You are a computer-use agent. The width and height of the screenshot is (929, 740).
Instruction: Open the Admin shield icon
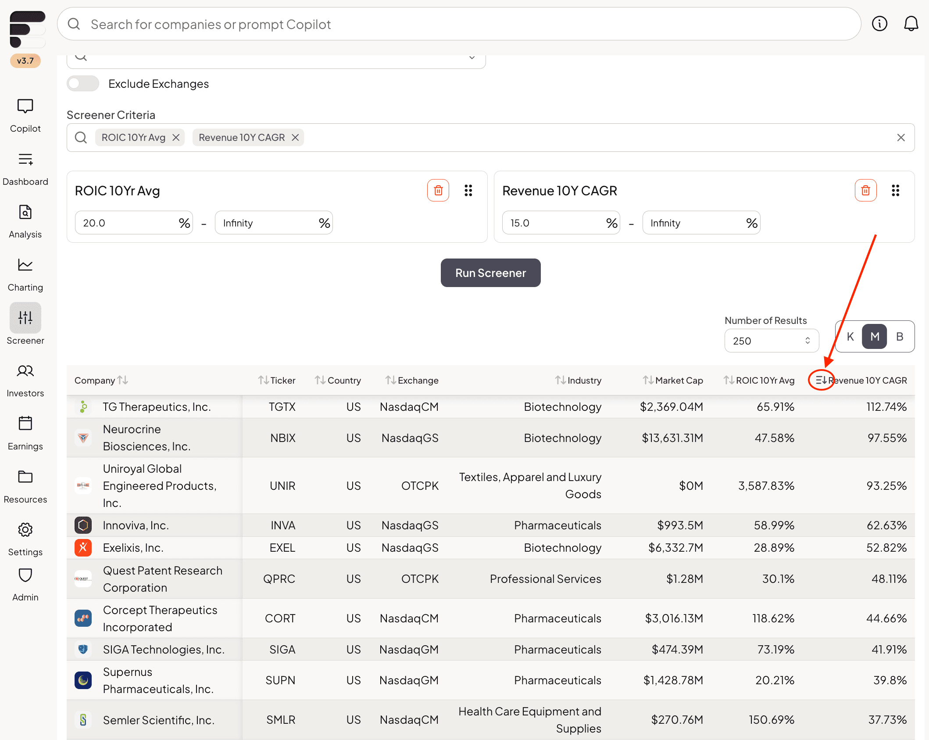(x=25, y=575)
